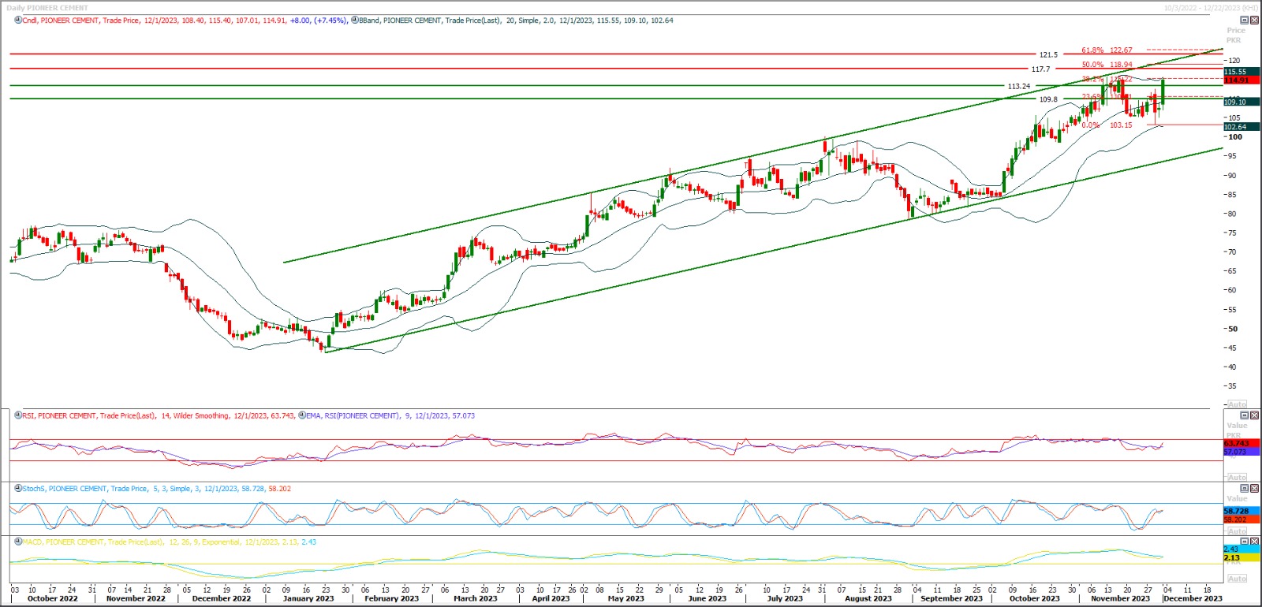The height and width of the screenshot is (607, 1262).
Task: Toggle Auto scaling on the price axis
Action: (1237, 404)
